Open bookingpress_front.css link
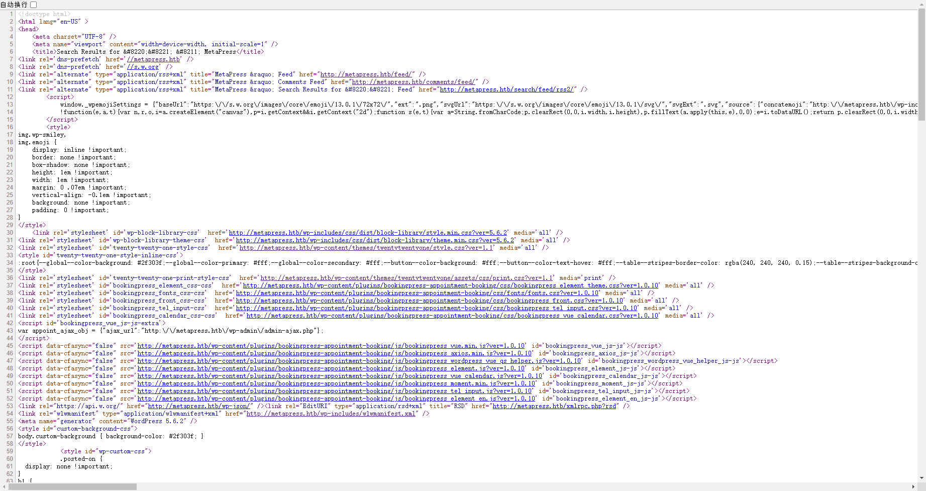Screen dimensions: 926x491 tap(430, 301)
